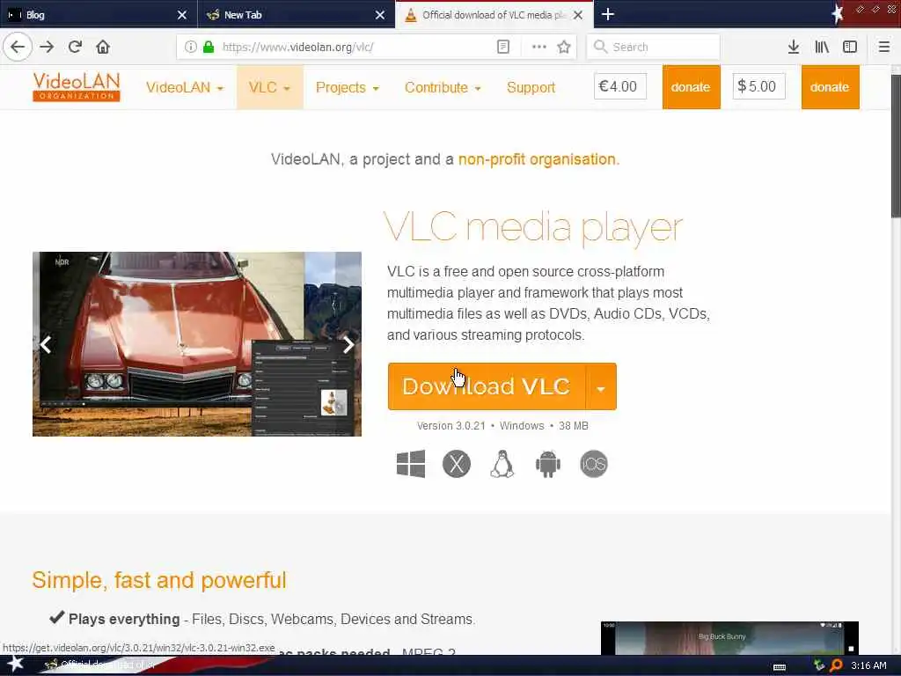Click the "Simple, fast and powerful" heading
This screenshot has width=901, height=676.
coord(159,580)
